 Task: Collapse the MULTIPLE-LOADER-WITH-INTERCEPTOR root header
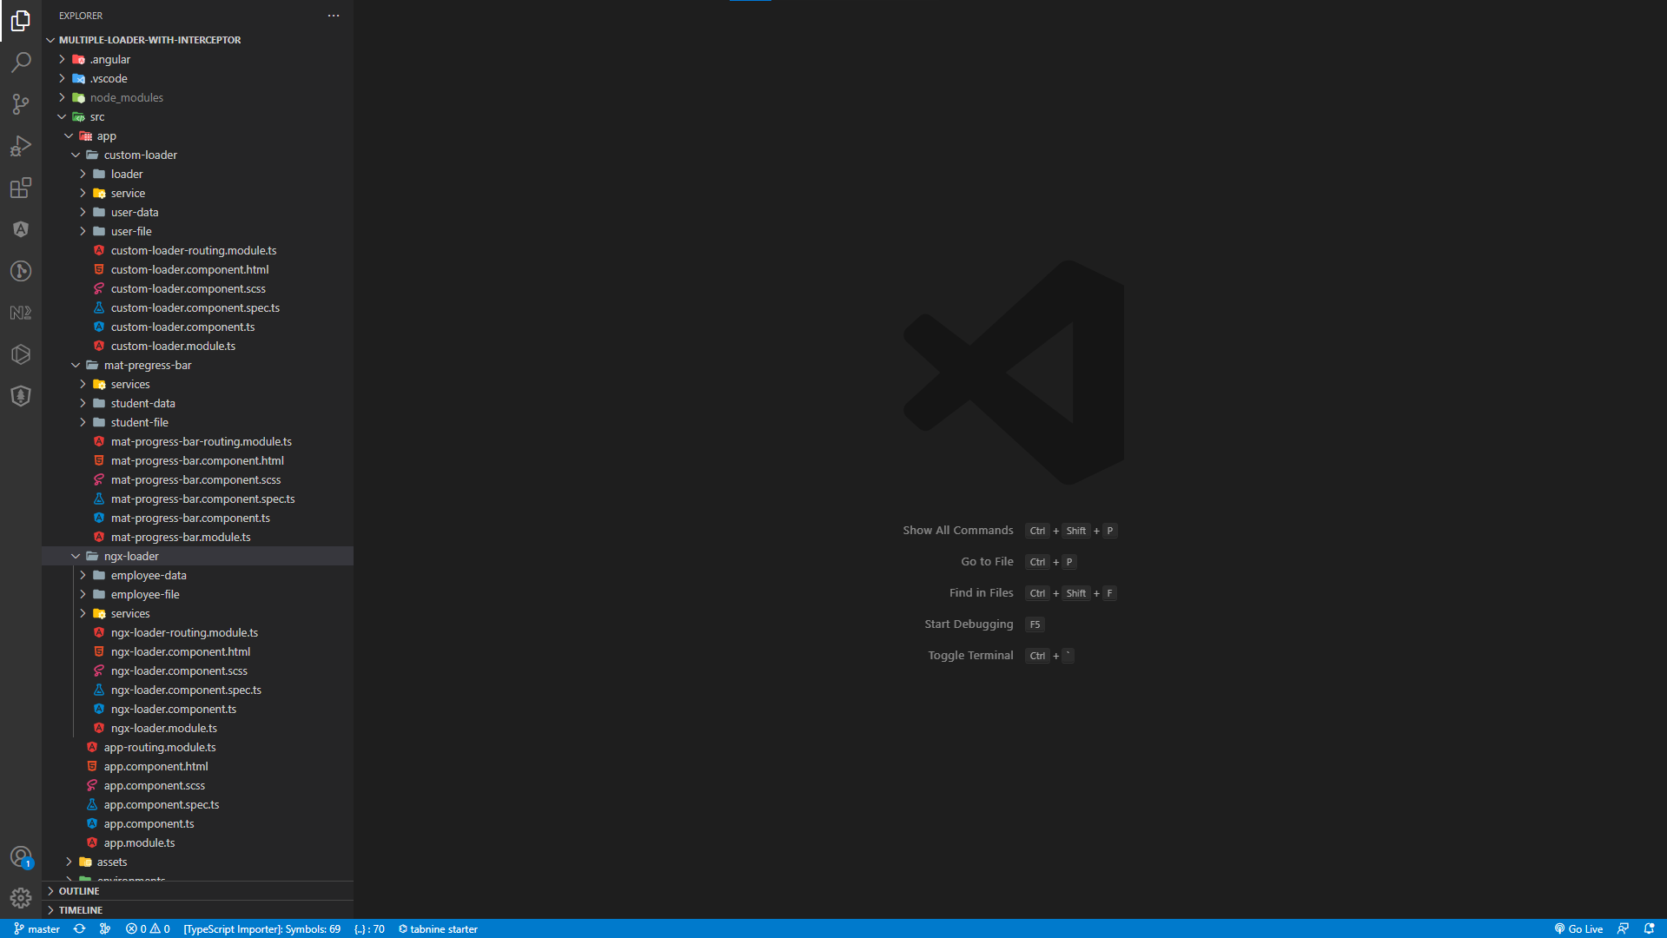[198, 40]
